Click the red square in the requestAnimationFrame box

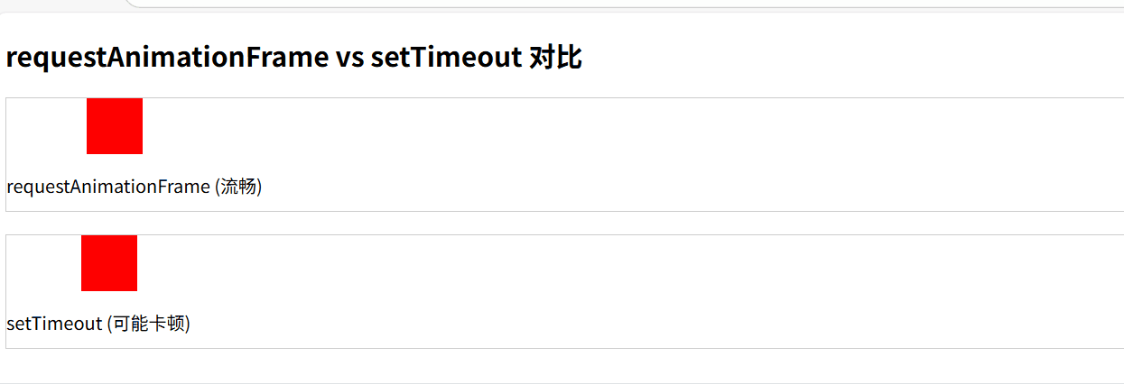click(x=115, y=126)
